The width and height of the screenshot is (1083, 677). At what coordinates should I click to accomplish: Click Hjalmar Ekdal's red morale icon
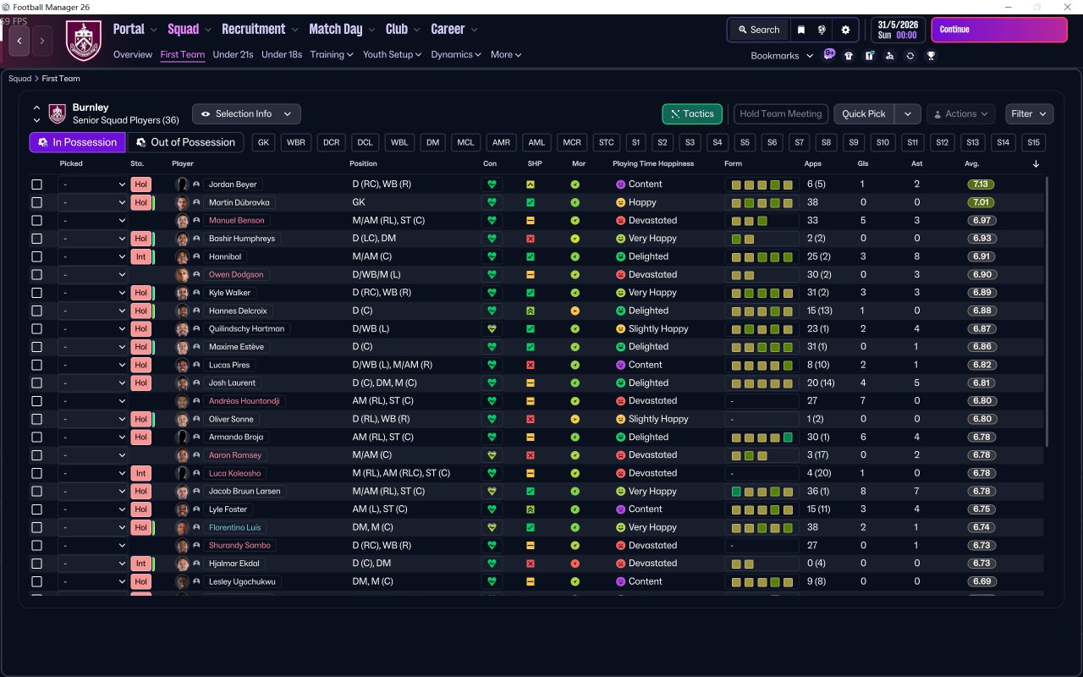[575, 564]
